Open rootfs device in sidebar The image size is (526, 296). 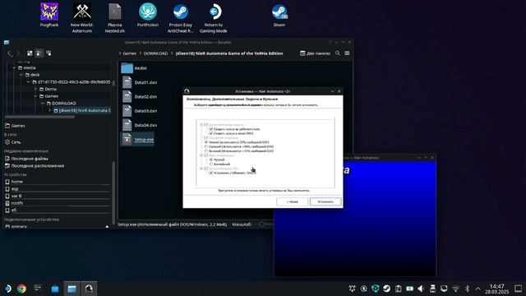pos(57,203)
